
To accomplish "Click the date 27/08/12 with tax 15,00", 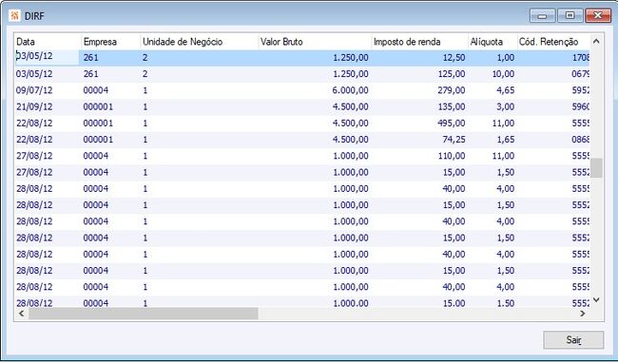I will pyautogui.click(x=34, y=172).
